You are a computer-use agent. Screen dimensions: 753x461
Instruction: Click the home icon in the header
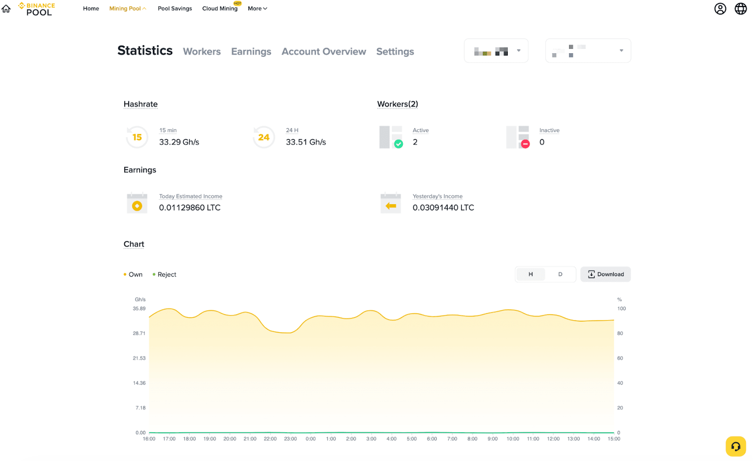[6, 8]
